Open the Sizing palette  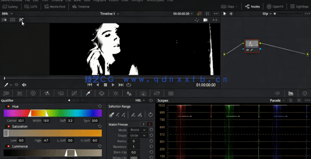[x=157, y=93]
